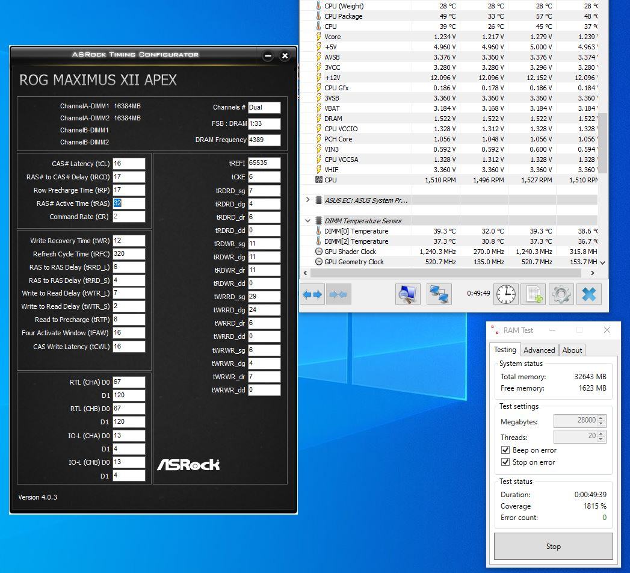Click the lightning icon on the DRAM row
This screenshot has height=573, width=630.
click(x=319, y=119)
